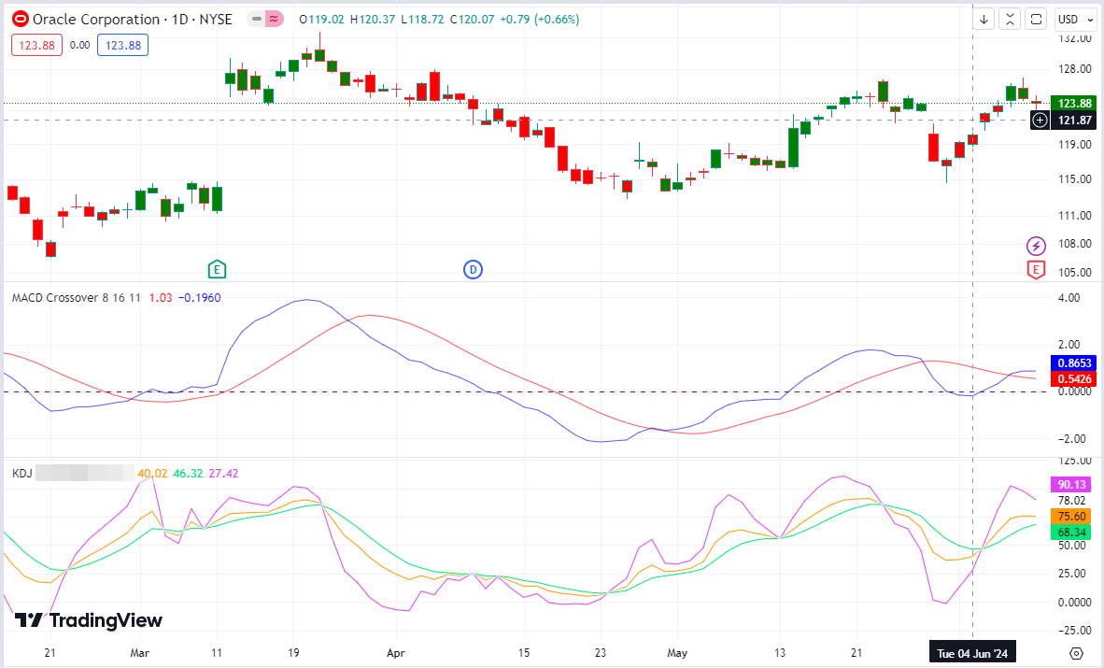Click the 78.02 KDJ scale label
This screenshot has height=668, width=1104.
[1071, 501]
